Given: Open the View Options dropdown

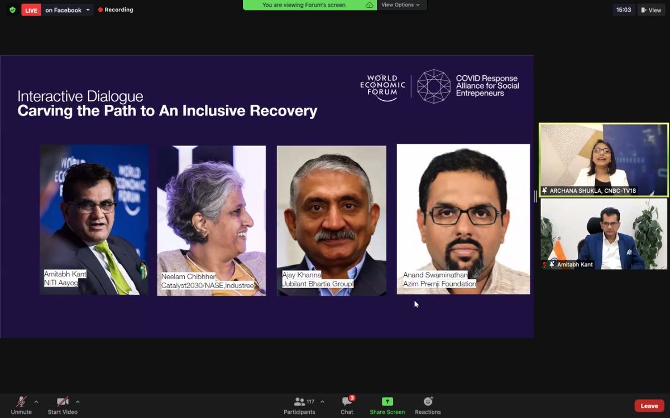Looking at the screenshot, I should coord(402,5).
